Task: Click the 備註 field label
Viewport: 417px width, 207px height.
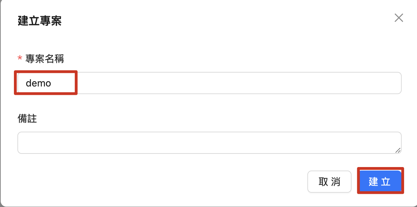Action: (27, 119)
